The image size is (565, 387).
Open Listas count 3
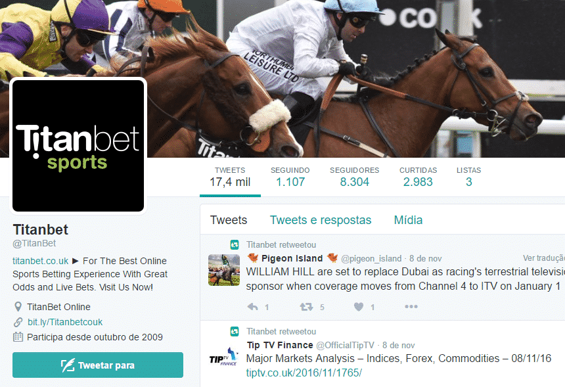469,177
